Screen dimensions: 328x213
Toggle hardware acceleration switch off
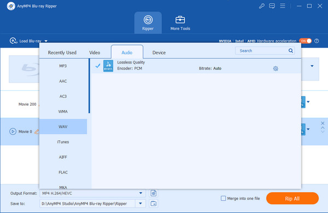pyautogui.click(x=305, y=41)
